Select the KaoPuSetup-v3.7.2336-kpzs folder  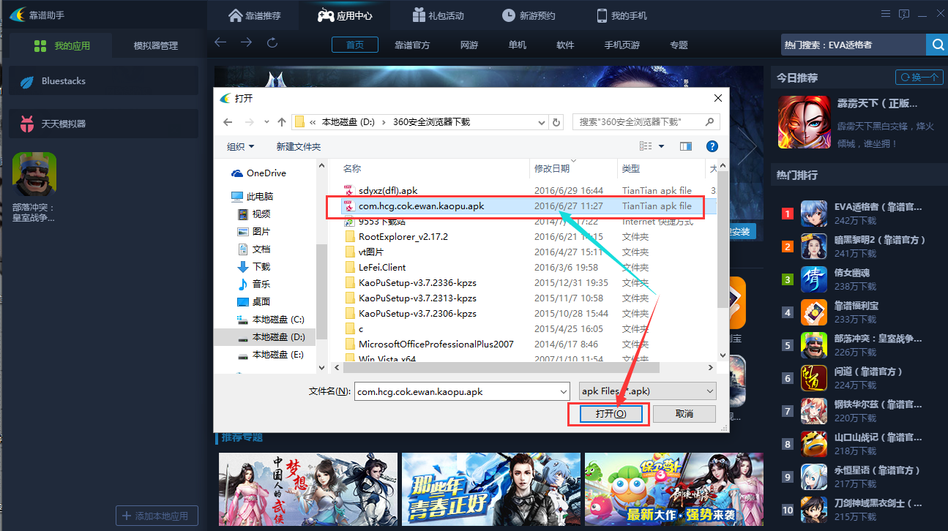[417, 282]
